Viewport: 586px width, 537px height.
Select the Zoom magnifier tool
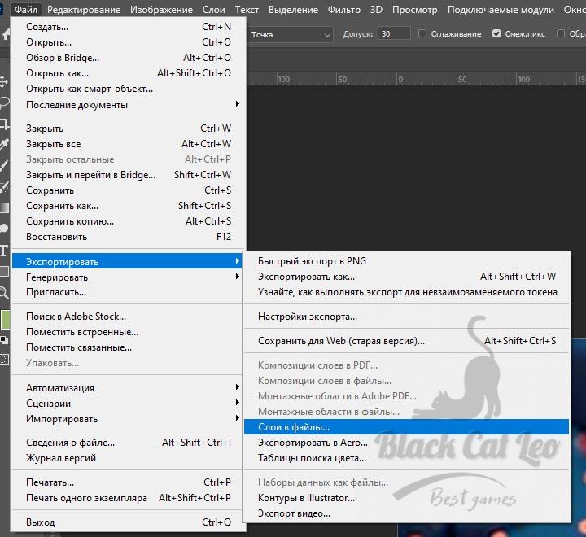pos(4,293)
